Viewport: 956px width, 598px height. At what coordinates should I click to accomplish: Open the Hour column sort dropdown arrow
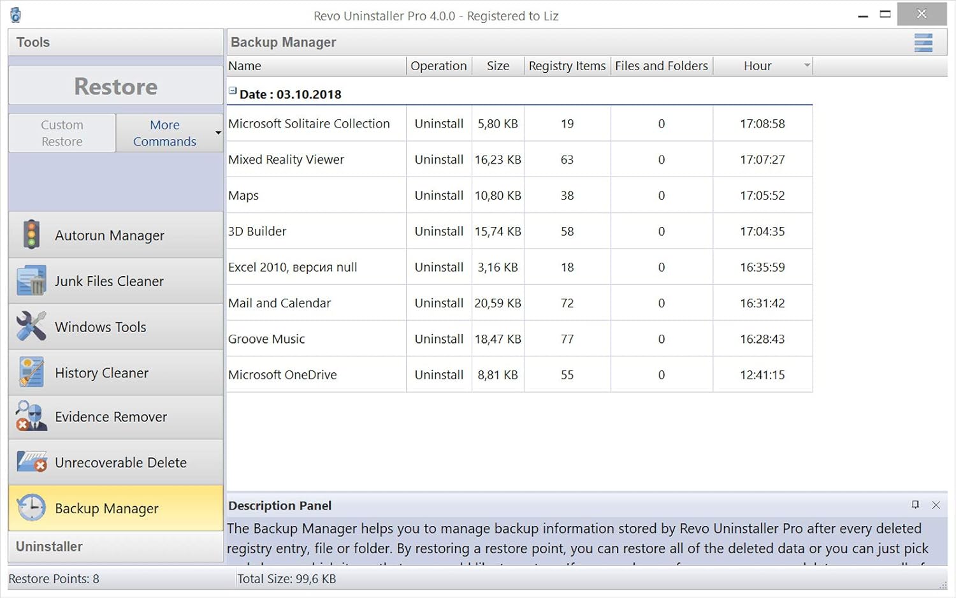807,66
